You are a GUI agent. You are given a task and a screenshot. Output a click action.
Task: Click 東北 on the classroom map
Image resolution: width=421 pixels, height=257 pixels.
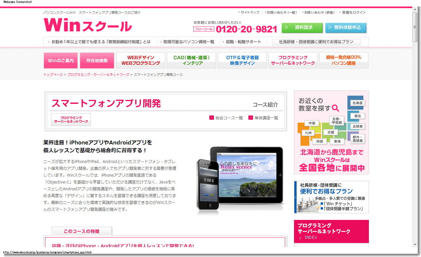pyautogui.click(x=358, y=116)
